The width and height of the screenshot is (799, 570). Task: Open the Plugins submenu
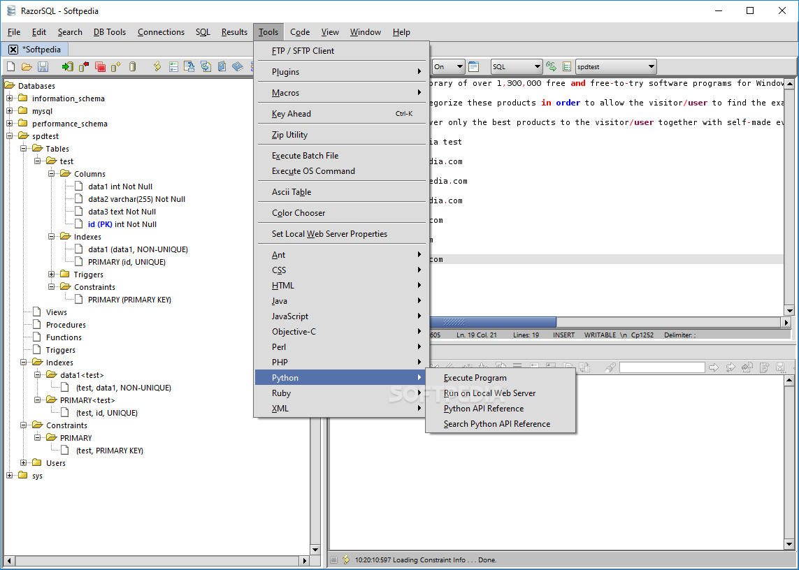pyautogui.click(x=341, y=72)
